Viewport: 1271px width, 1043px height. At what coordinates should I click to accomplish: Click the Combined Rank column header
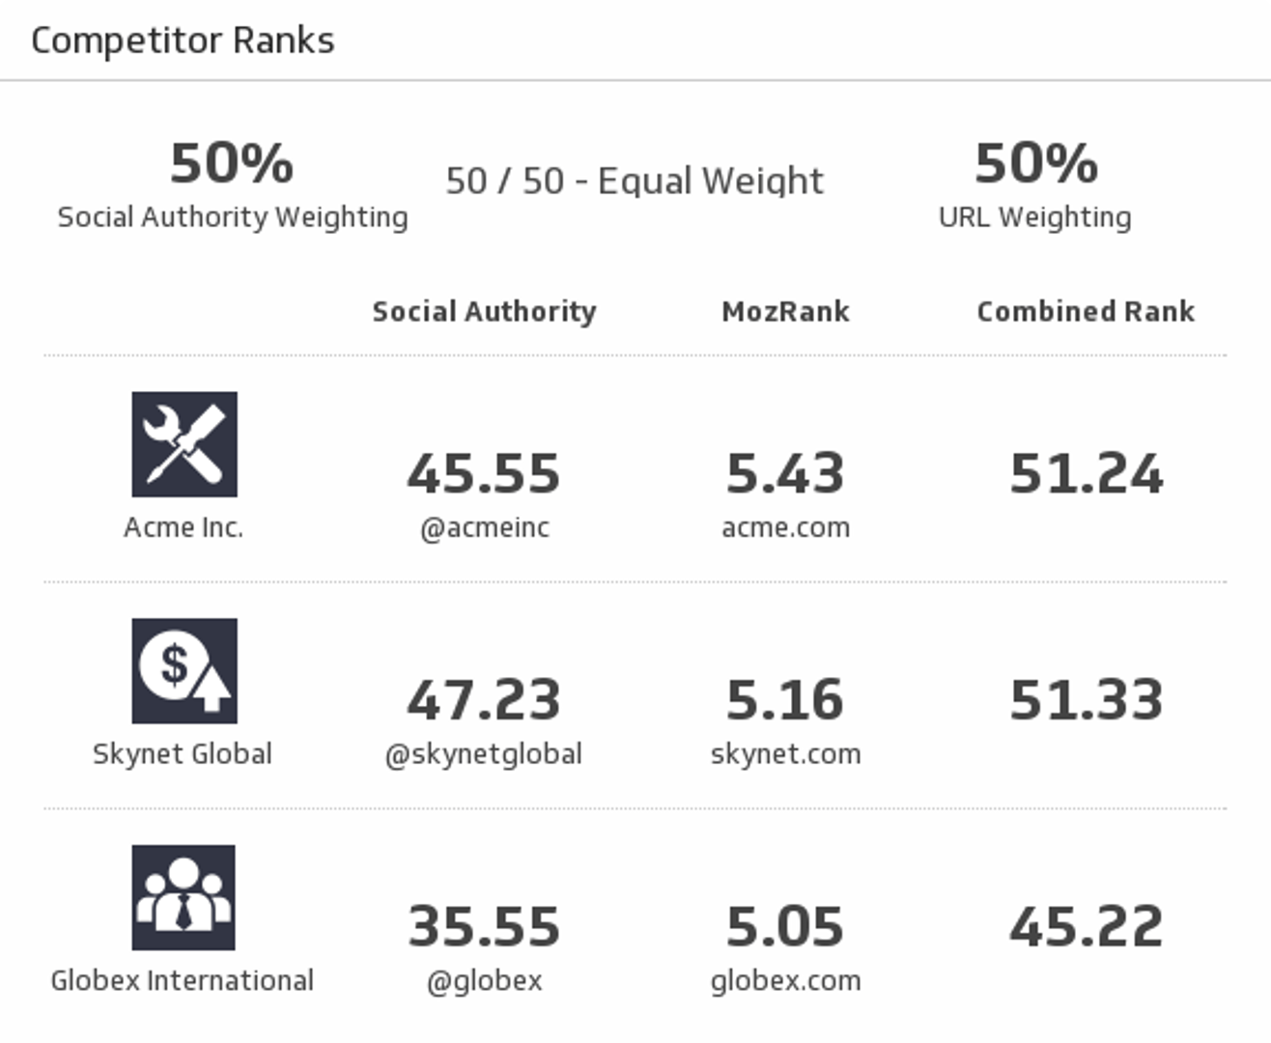click(1086, 311)
